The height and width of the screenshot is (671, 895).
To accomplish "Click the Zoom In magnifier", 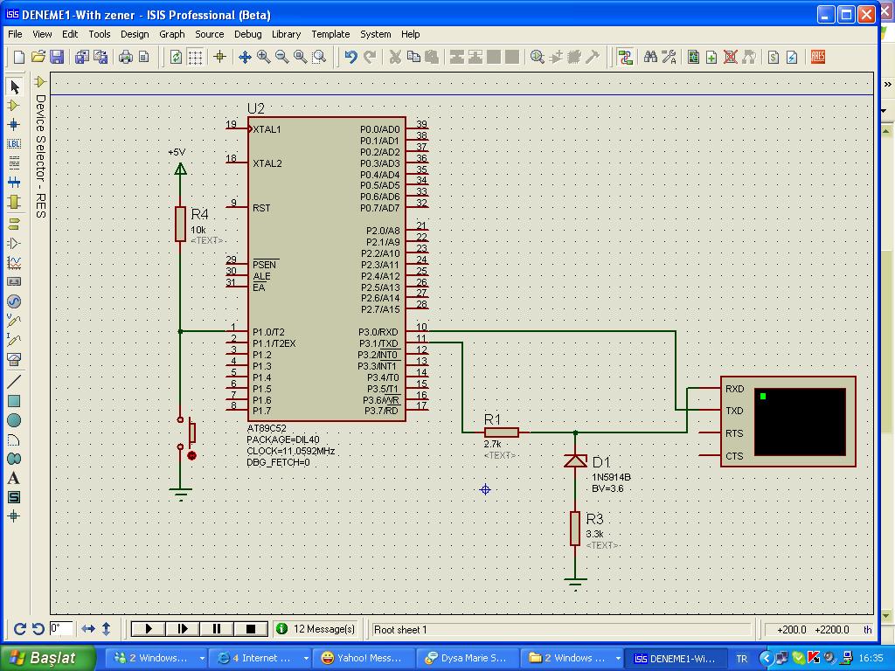I will pyautogui.click(x=263, y=57).
